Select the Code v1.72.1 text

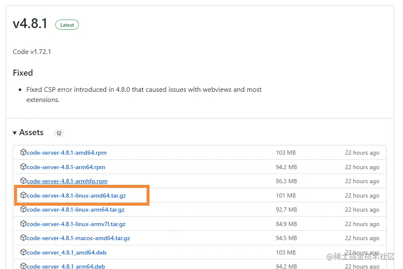tap(32, 51)
